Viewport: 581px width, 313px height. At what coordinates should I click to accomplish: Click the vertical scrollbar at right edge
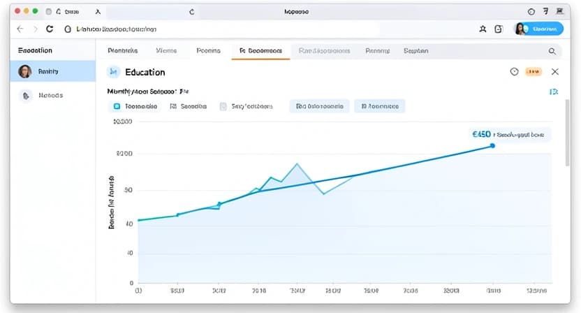coord(567,133)
